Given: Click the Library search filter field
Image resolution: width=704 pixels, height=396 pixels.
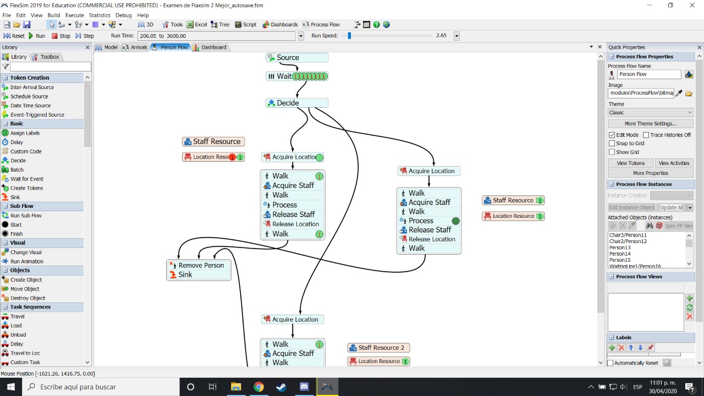Looking at the screenshot, I should coord(50,67).
